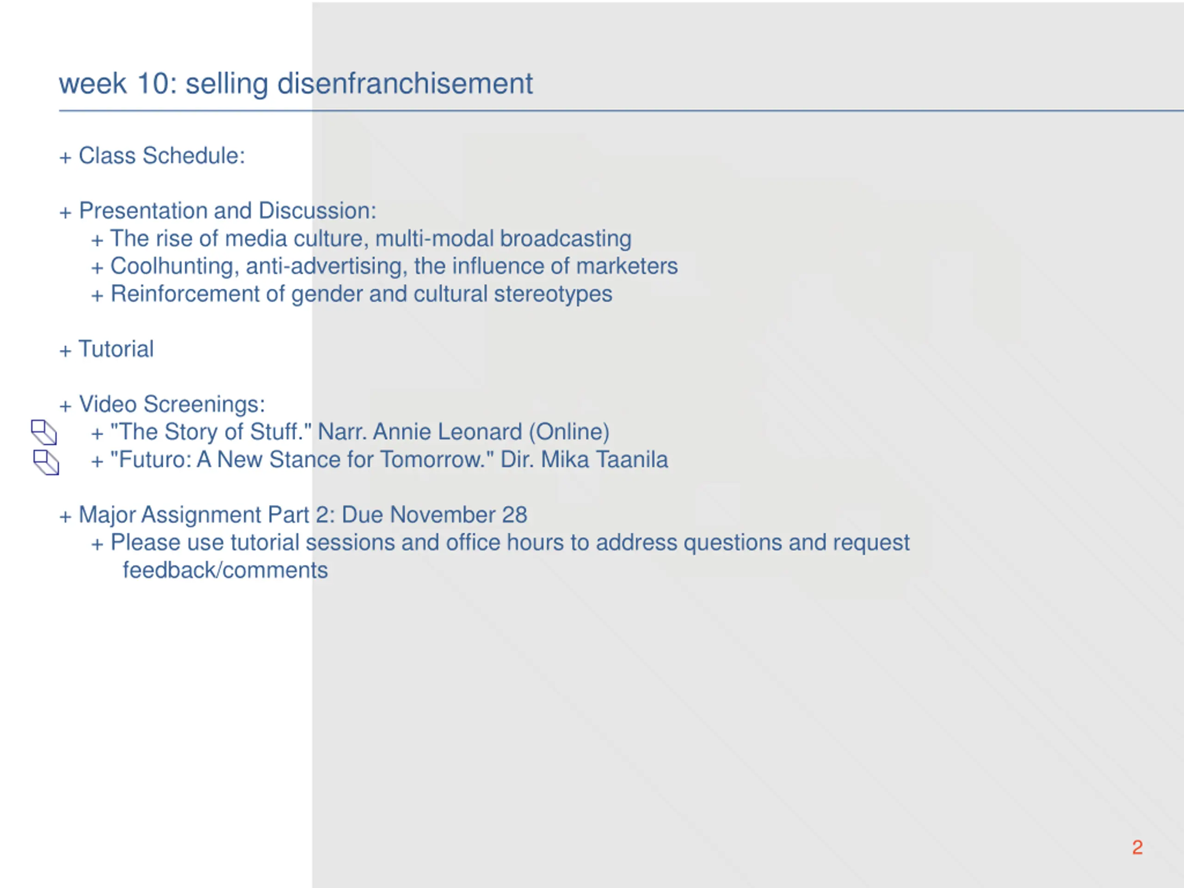This screenshot has height=888, width=1184.
Task: Click the plus bullet before "Class Schedule"
Action: (x=65, y=157)
